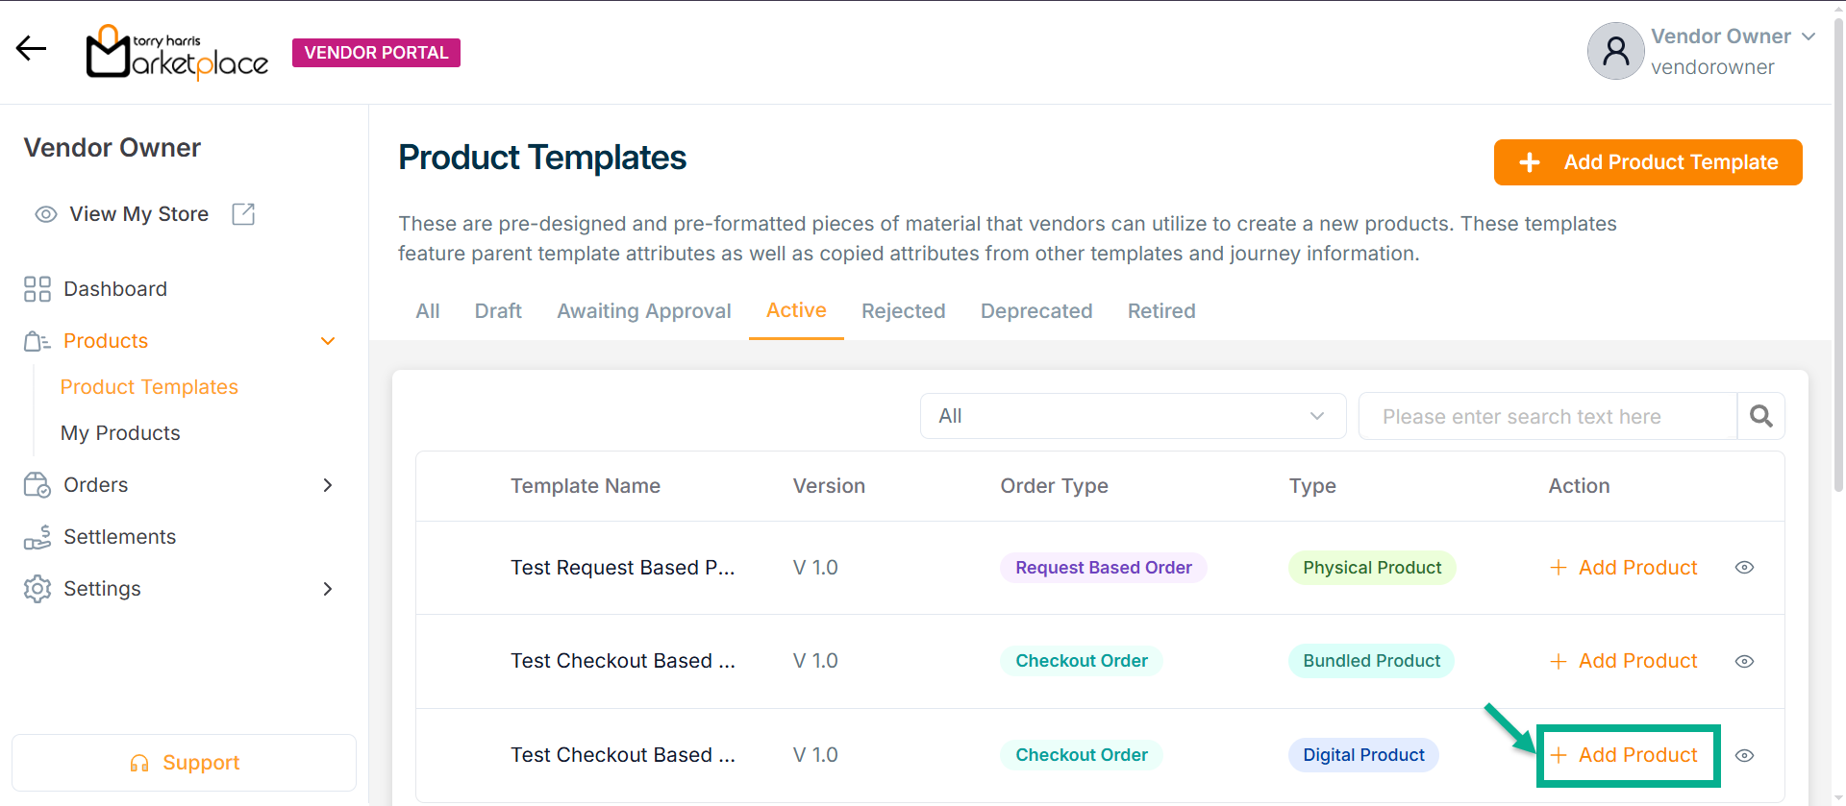Expand the Orders sidebar menu

click(328, 485)
